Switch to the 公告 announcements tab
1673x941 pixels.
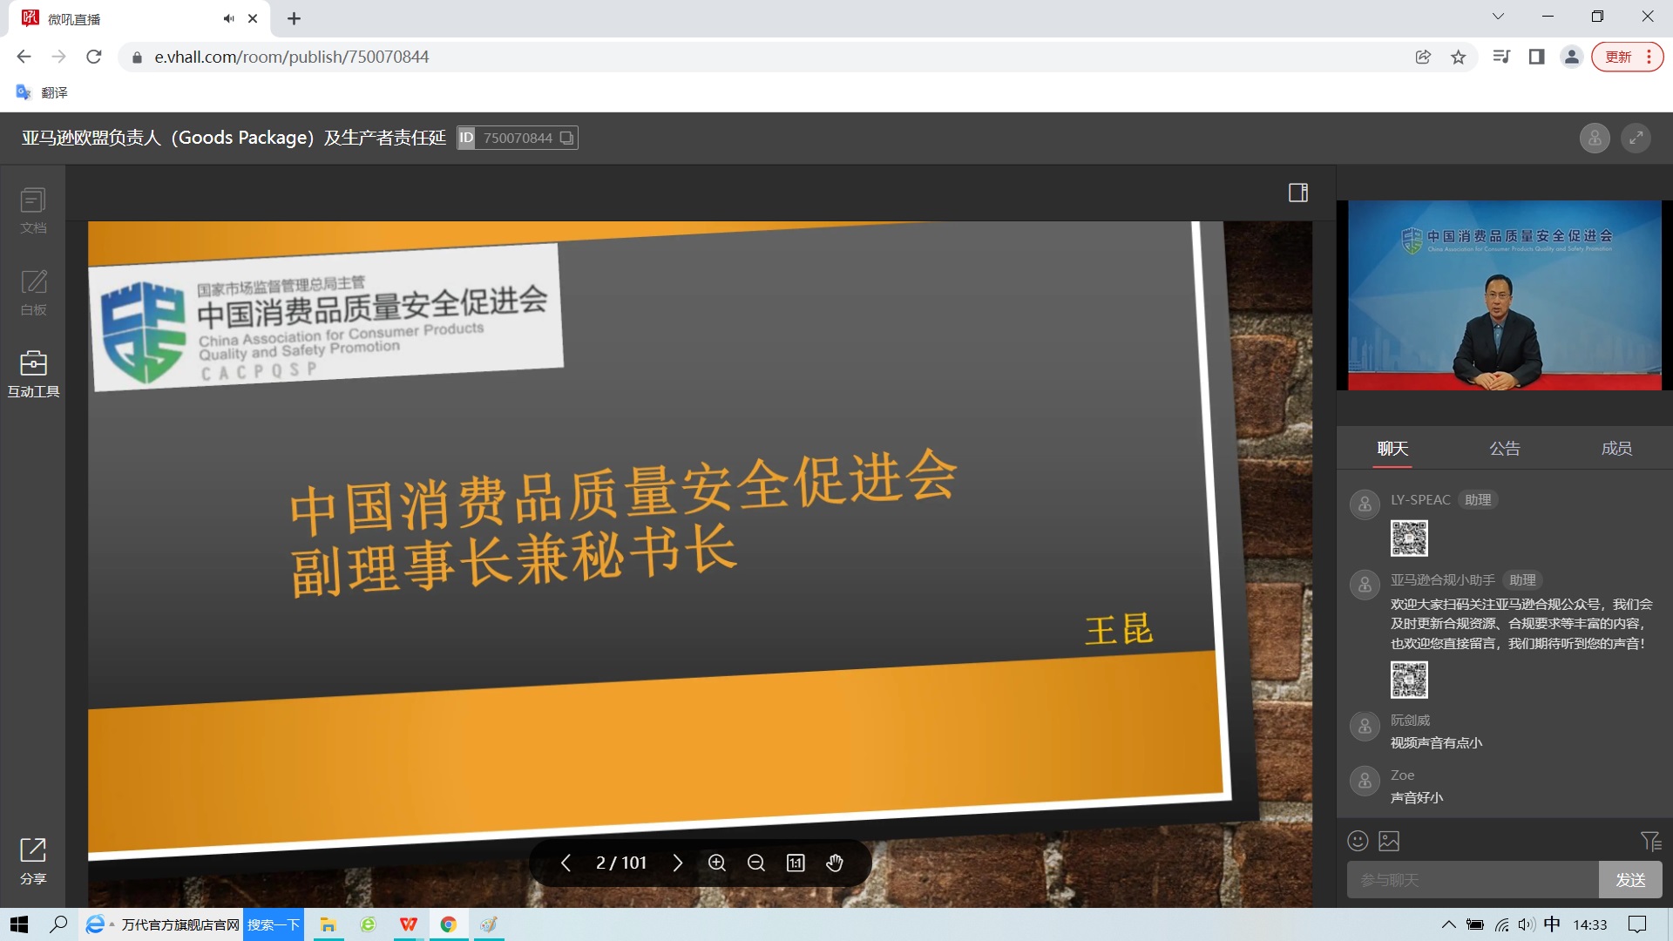[1504, 449]
